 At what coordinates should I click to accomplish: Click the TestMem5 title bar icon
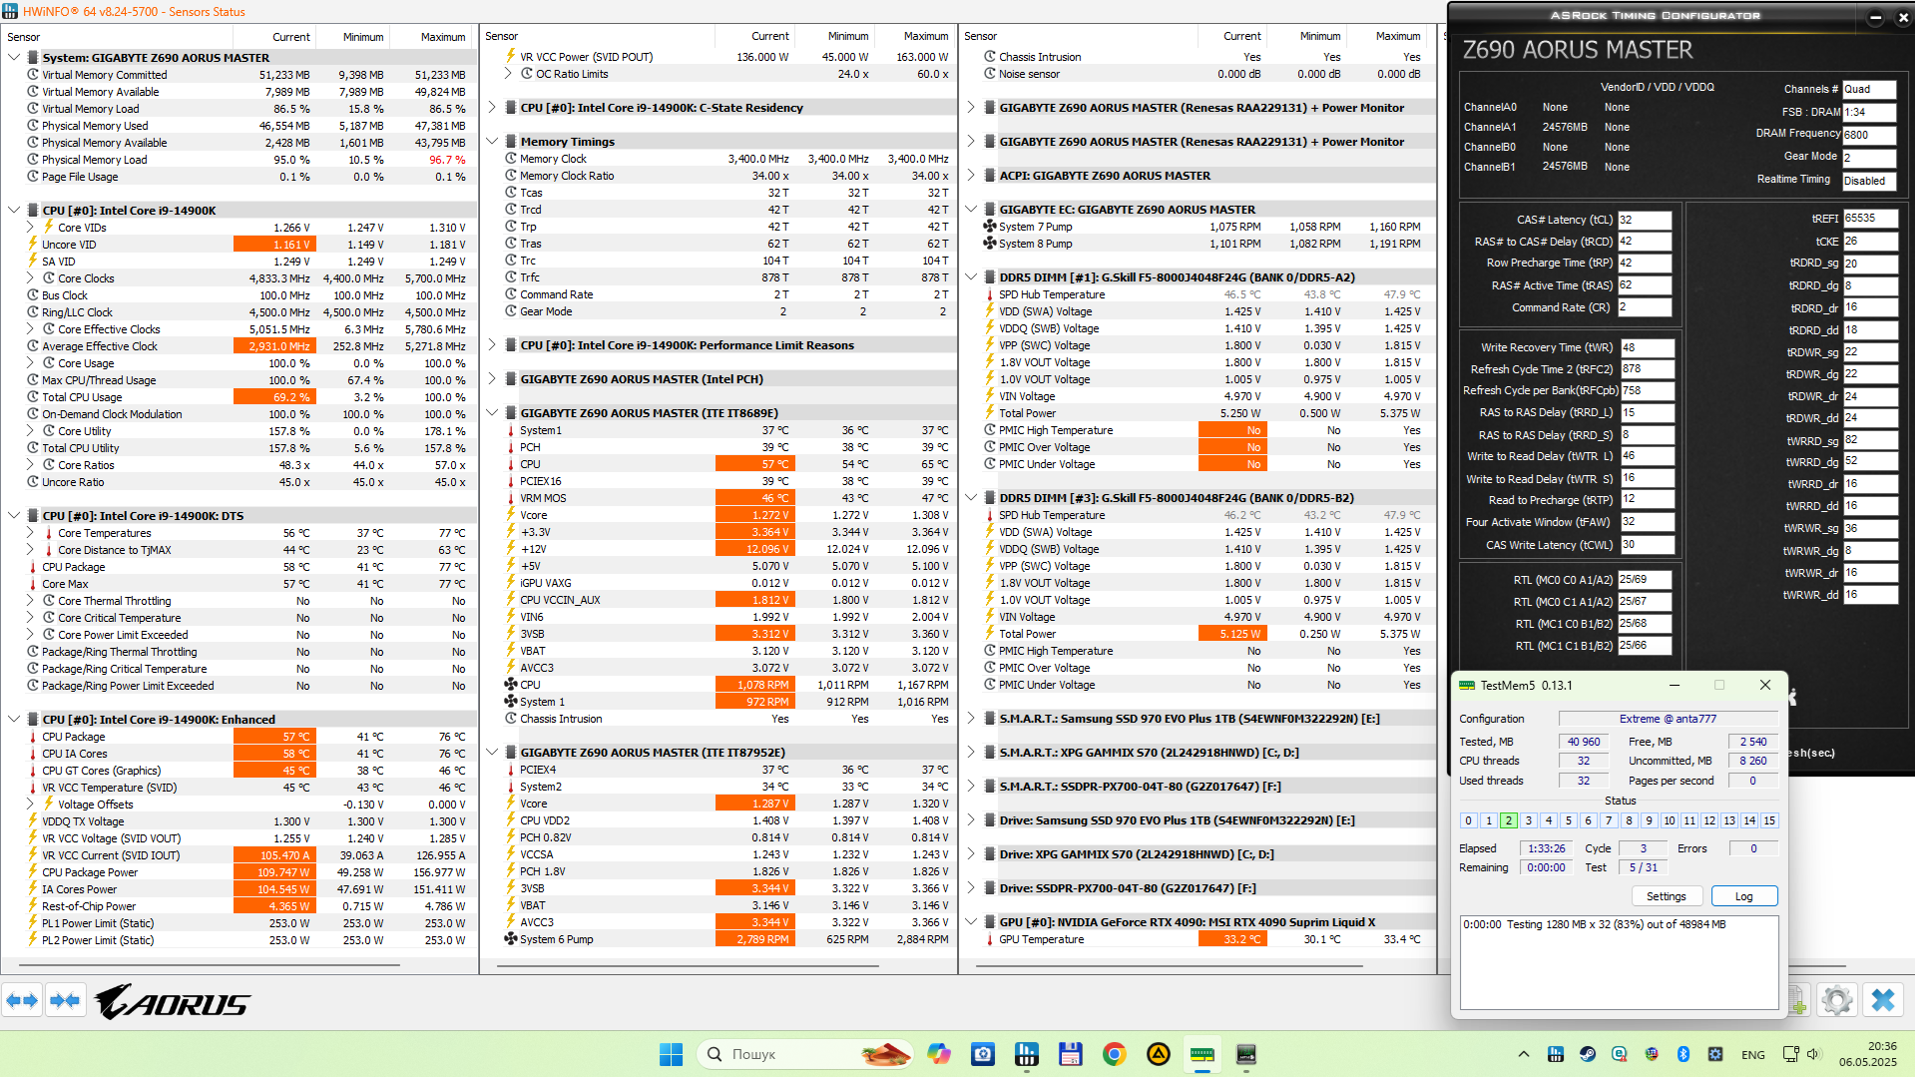[x=1467, y=685]
